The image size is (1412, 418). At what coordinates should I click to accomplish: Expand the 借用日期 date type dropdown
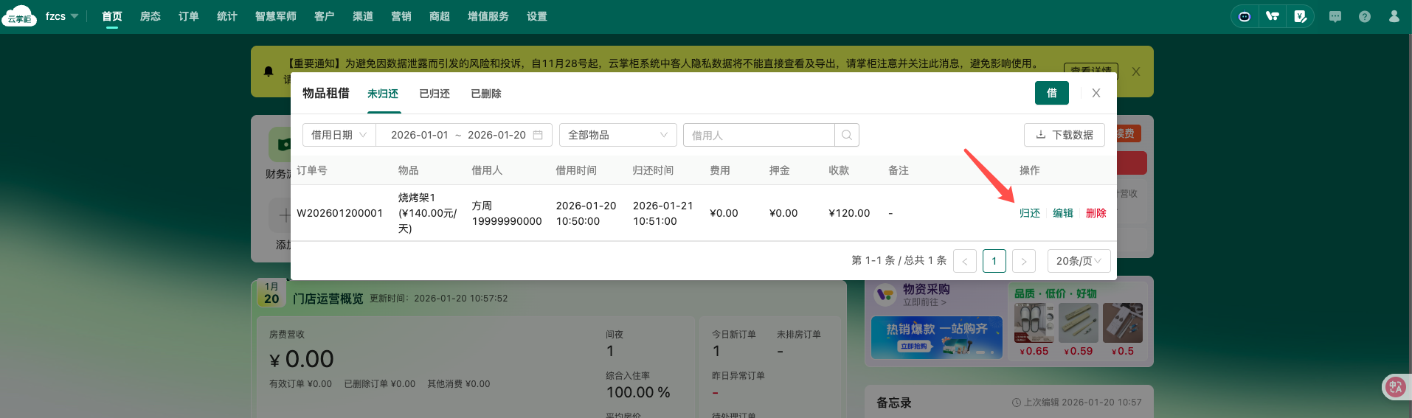pos(339,135)
